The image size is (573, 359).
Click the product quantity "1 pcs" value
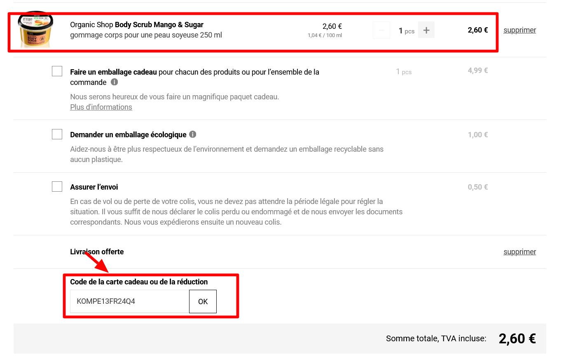pos(406,31)
